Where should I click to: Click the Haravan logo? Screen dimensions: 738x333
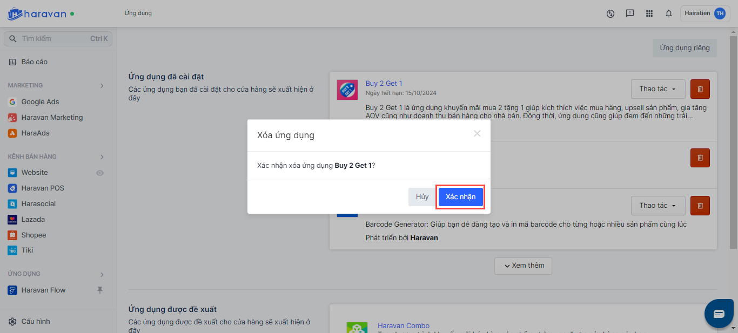click(x=37, y=13)
